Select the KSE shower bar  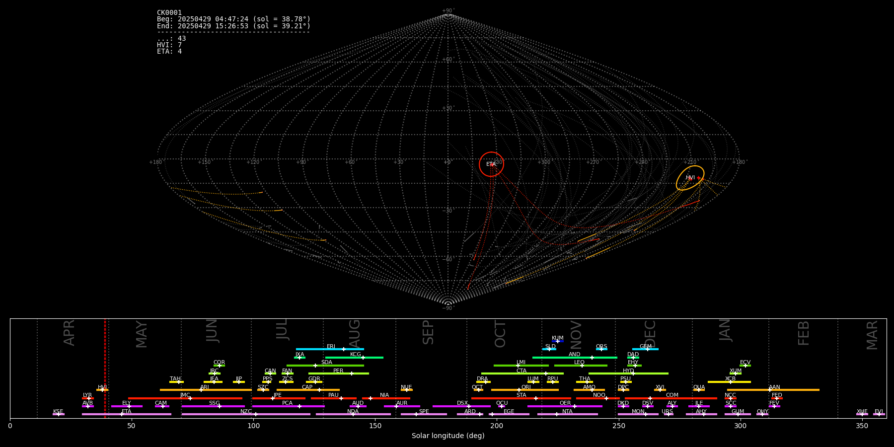pos(59,414)
